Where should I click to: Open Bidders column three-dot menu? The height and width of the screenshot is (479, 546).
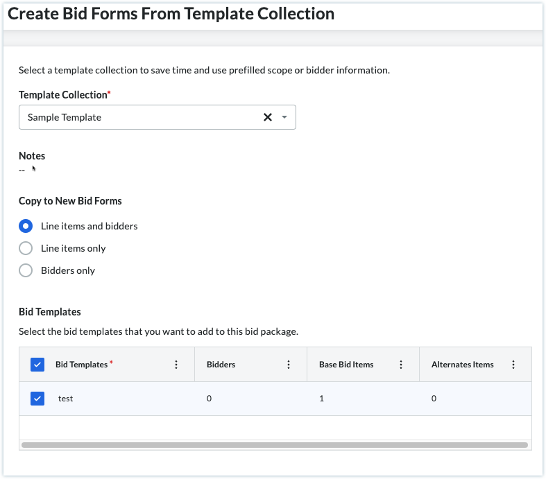pyautogui.click(x=289, y=365)
